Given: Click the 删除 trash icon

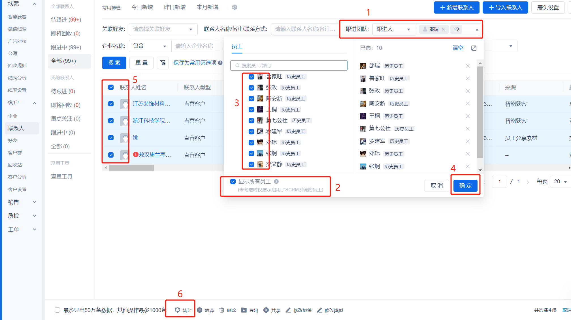Looking at the screenshot, I should coord(222,310).
